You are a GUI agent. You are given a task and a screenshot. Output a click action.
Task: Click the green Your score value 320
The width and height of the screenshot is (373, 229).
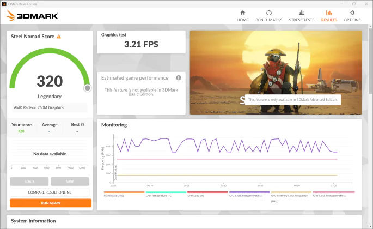tap(21, 131)
